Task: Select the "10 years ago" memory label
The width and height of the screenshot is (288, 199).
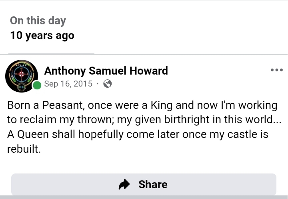Action: (x=42, y=35)
